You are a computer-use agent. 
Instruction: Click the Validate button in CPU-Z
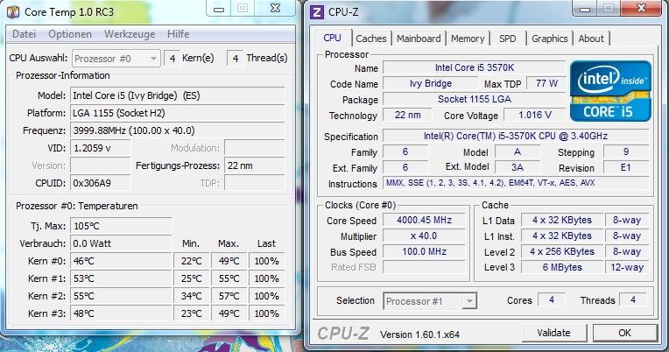tap(553, 333)
